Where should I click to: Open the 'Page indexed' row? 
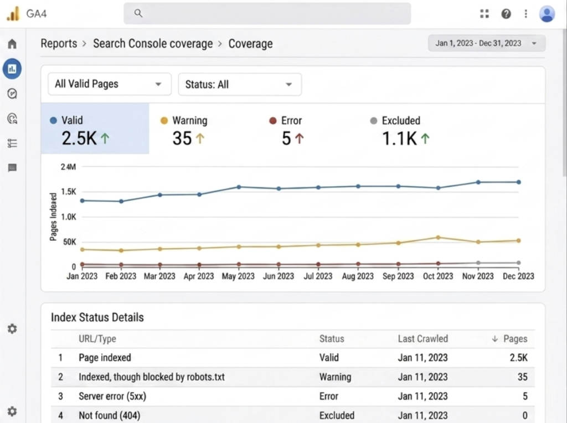[293, 358]
